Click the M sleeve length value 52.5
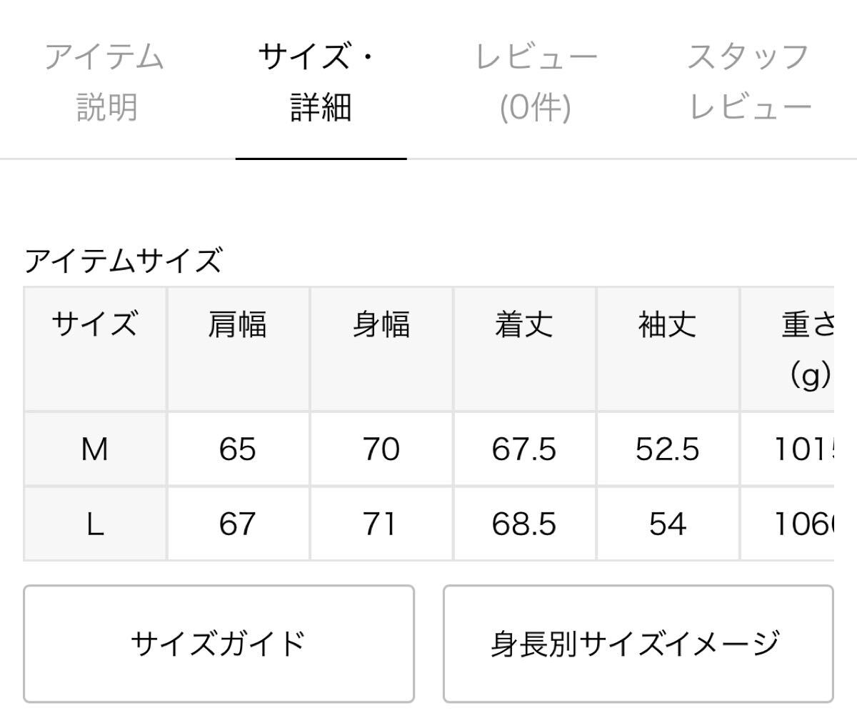Image resolution: width=857 pixels, height=728 pixels. point(667,449)
